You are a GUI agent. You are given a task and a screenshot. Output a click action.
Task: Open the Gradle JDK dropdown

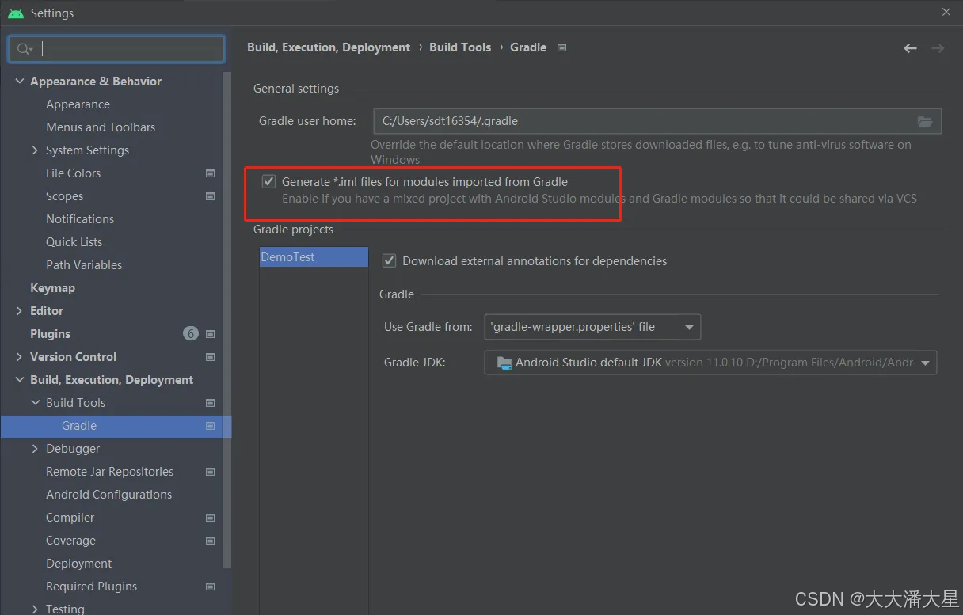[710, 363]
